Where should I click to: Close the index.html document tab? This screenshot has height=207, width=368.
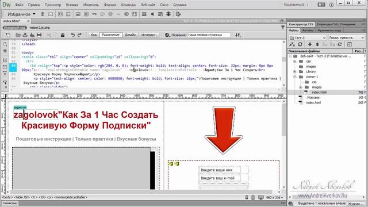tap(28, 21)
